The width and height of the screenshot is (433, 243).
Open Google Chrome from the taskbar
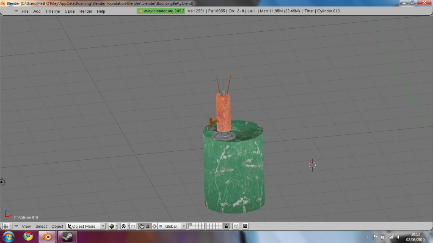pyautogui.click(x=28, y=236)
